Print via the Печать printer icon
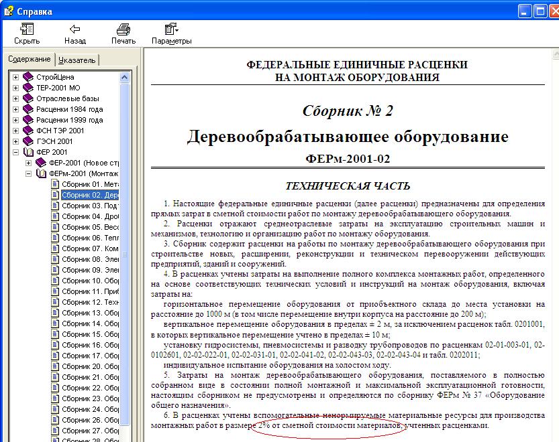Viewport: 559px width, 442px height. click(123, 29)
